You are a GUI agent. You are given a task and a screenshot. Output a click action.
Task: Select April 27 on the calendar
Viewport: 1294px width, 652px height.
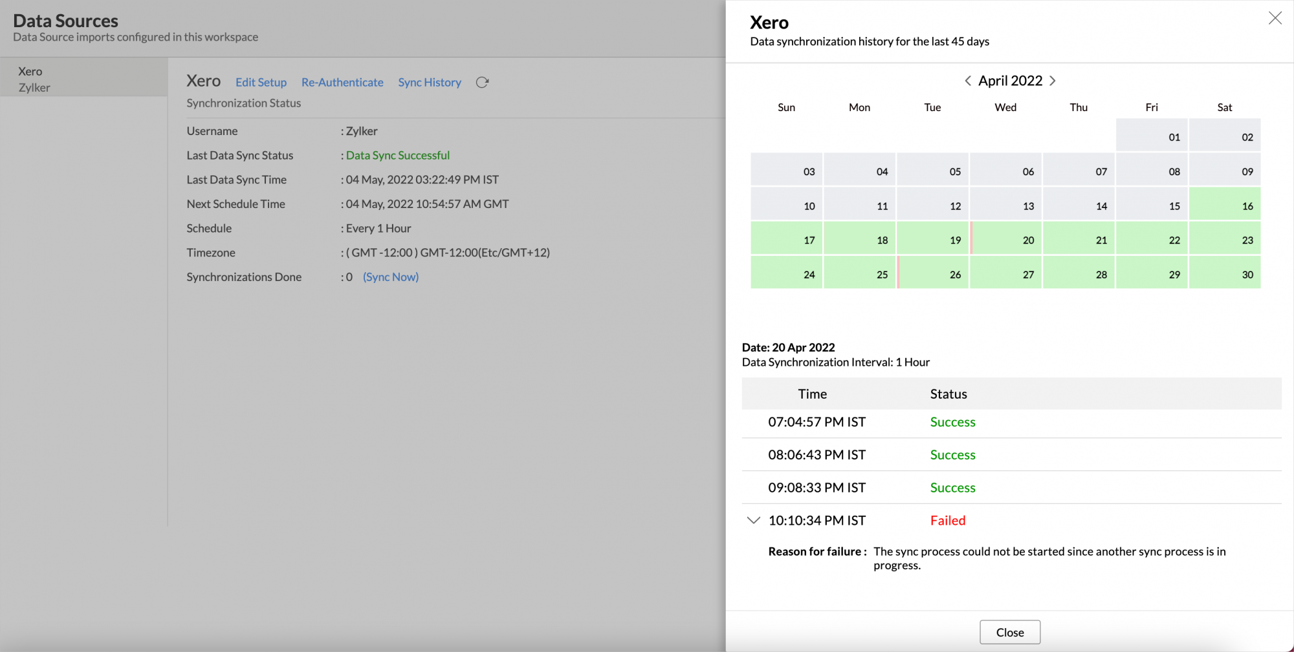1006,272
